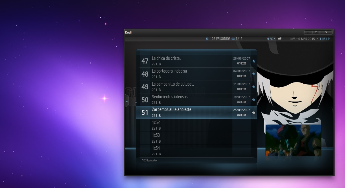Click the IMDb badge next to "La portadora indecisa"

pyautogui.click(x=242, y=77)
